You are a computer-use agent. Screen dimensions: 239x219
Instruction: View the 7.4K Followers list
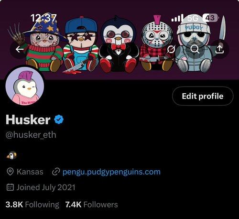[x=91, y=205]
